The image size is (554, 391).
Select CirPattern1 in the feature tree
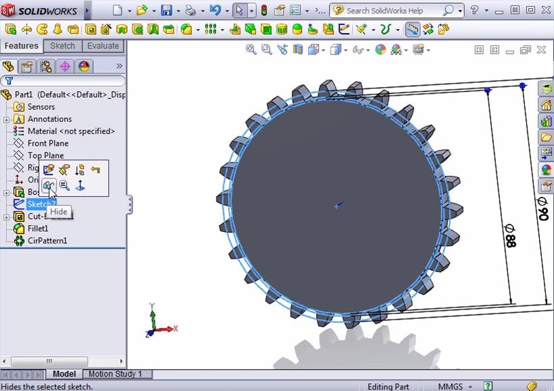(x=47, y=241)
